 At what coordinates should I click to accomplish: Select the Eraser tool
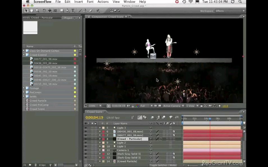click(90, 11)
